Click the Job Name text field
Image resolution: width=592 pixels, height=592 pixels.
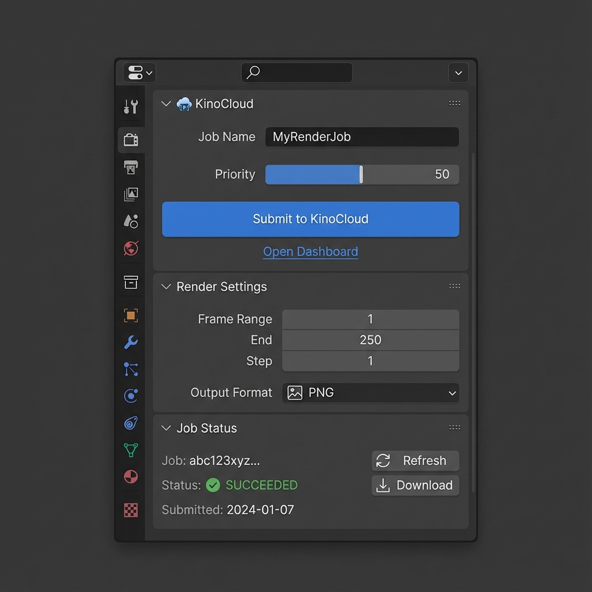[x=362, y=137]
